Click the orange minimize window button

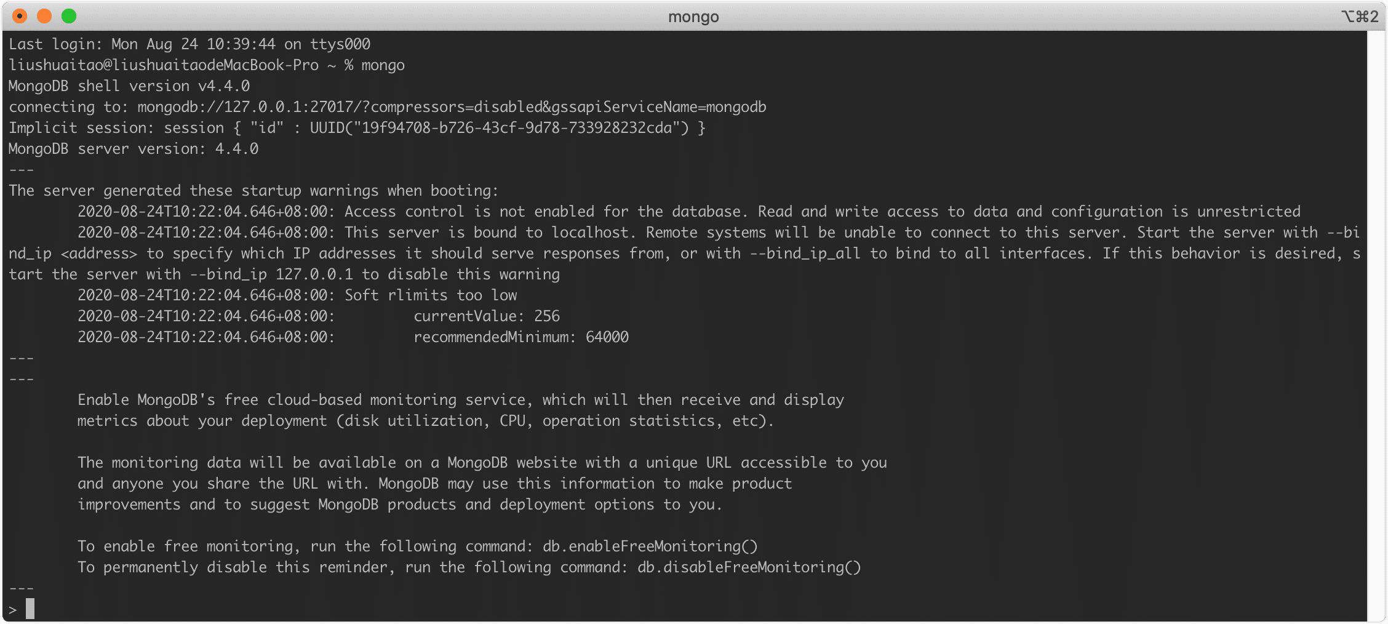coord(44,16)
